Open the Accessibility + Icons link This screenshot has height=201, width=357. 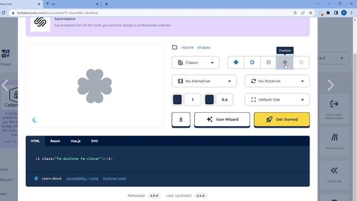82,179
